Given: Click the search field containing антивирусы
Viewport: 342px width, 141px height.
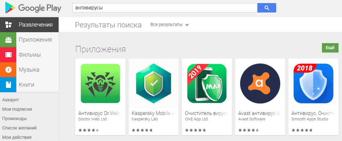Looking at the screenshot, I should click(x=165, y=8).
